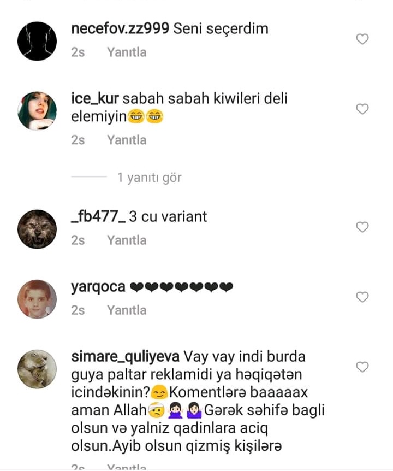
Task: Open necefov.zz999's black profile avatar
Action: click(x=37, y=41)
